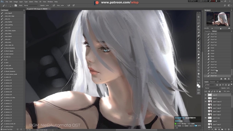The image size is (233, 131).
Task: Select the Brush tool in toolbar
Action: (x=199, y=39)
